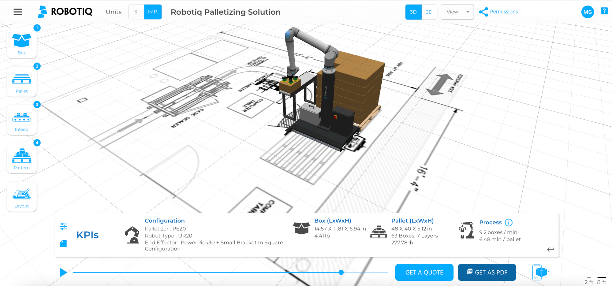The width and height of the screenshot is (612, 286).
Task: Click the 4.41 lb box weight
Action: tap(322, 236)
